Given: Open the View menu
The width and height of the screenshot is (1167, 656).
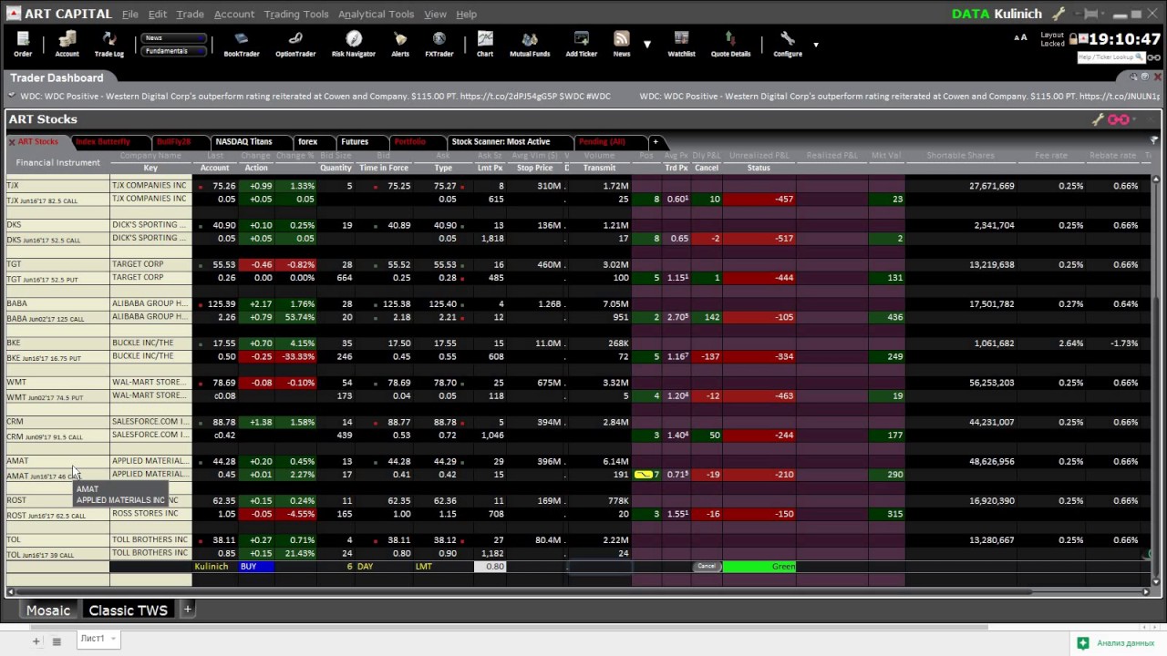Looking at the screenshot, I should click(x=435, y=14).
